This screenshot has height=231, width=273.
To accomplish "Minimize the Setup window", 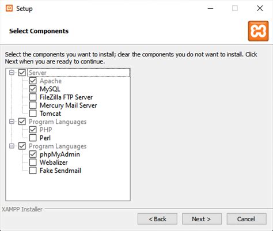I will tap(210, 9).
